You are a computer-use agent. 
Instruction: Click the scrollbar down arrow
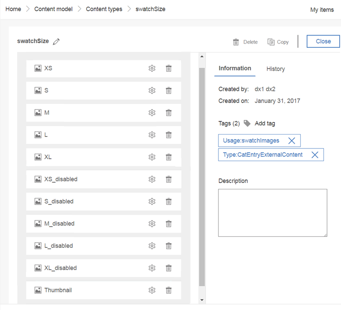[202, 300]
